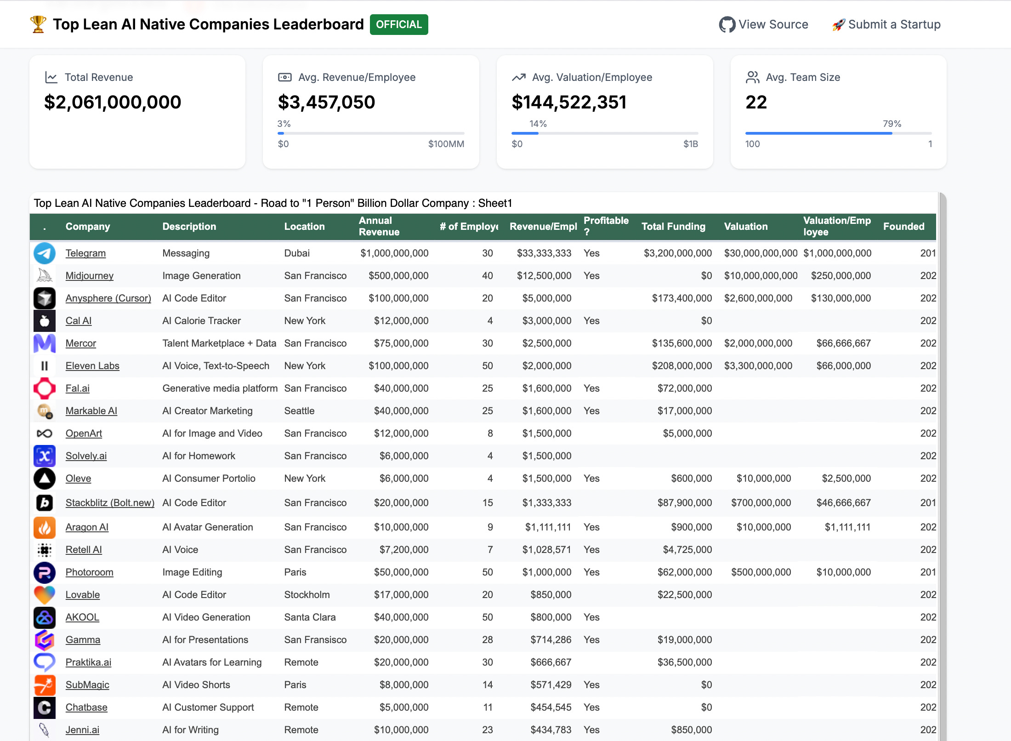Click the Photoroom P logo

pos(45,572)
